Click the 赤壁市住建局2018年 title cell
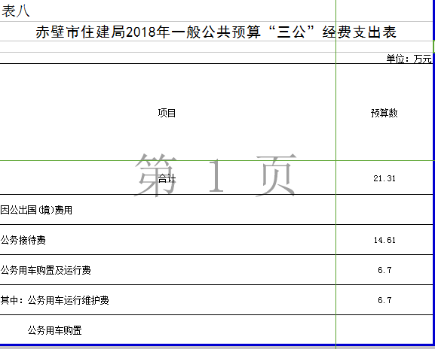The image size is (435, 349). [x=216, y=32]
